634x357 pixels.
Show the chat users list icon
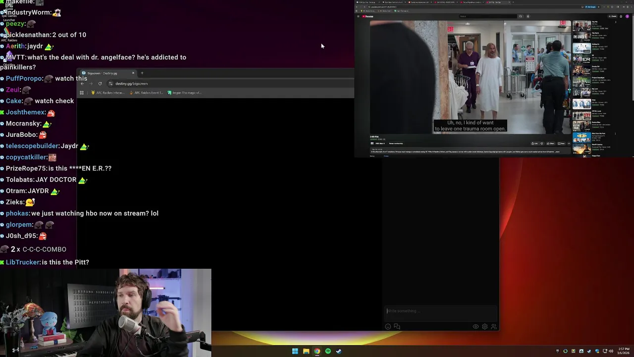[x=494, y=326]
